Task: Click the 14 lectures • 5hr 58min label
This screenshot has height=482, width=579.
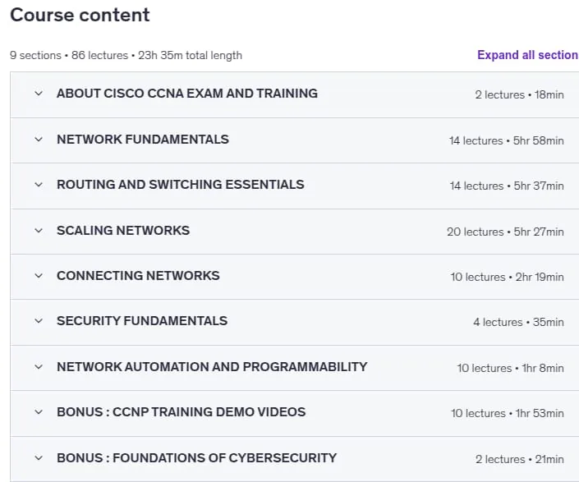Action: (x=506, y=140)
